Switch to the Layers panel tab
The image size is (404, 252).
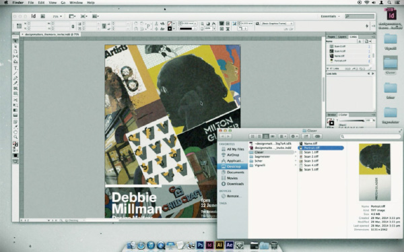coord(342,37)
